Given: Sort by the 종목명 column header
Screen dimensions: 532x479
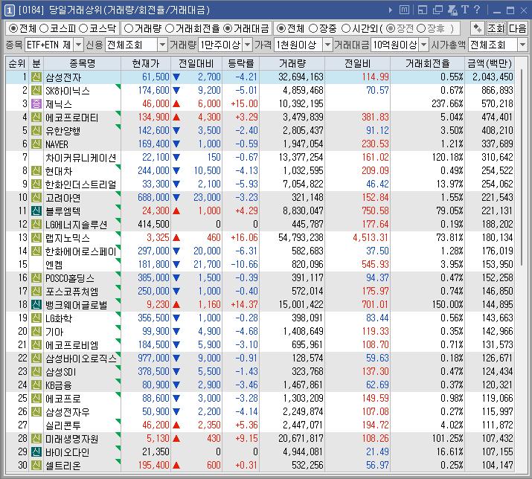Looking at the screenshot, I should (x=82, y=63).
